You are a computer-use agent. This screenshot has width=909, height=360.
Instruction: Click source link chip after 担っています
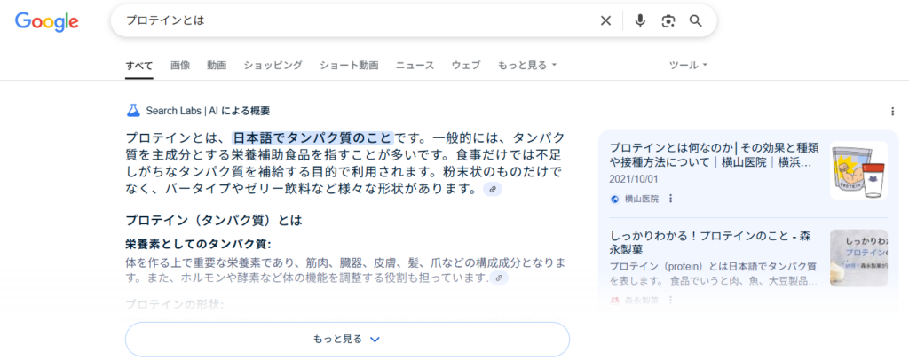(499, 278)
